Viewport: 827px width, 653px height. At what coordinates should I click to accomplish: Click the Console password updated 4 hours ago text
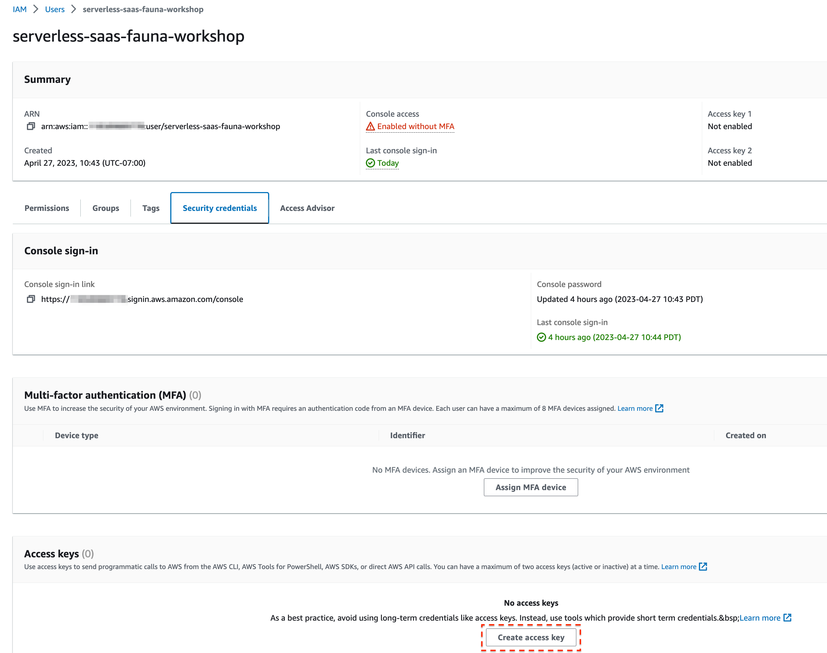(620, 299)
